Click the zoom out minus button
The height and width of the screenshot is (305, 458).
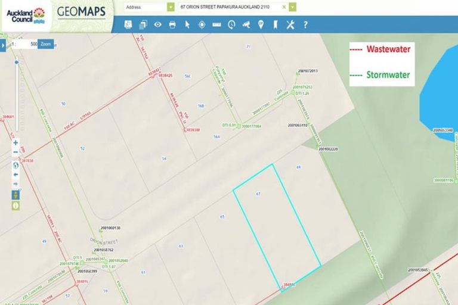click(x=16, y=152)
